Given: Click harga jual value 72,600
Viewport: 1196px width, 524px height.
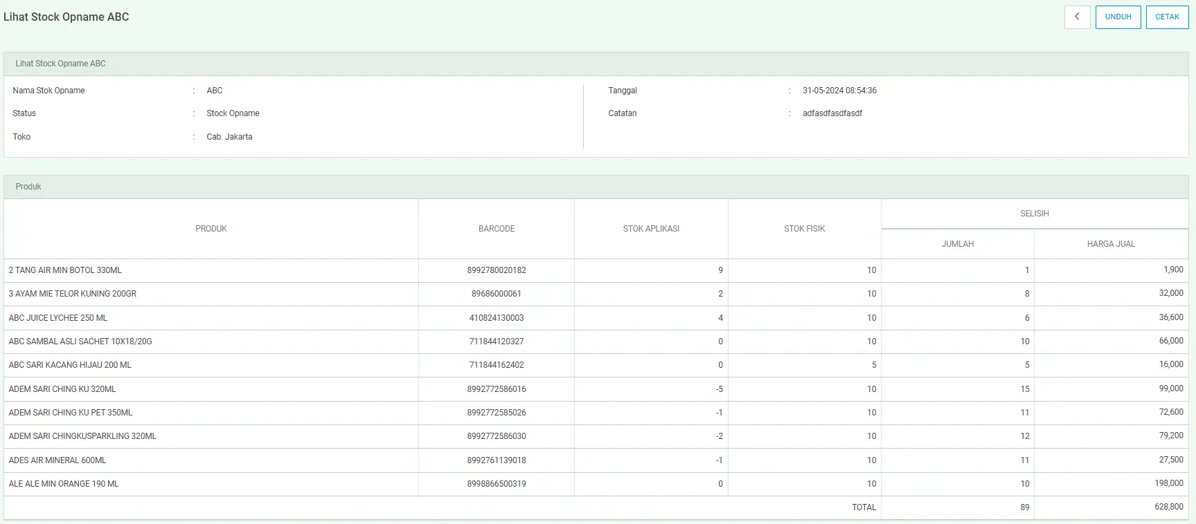Looking at the screenshot, I should [1171, 412].
